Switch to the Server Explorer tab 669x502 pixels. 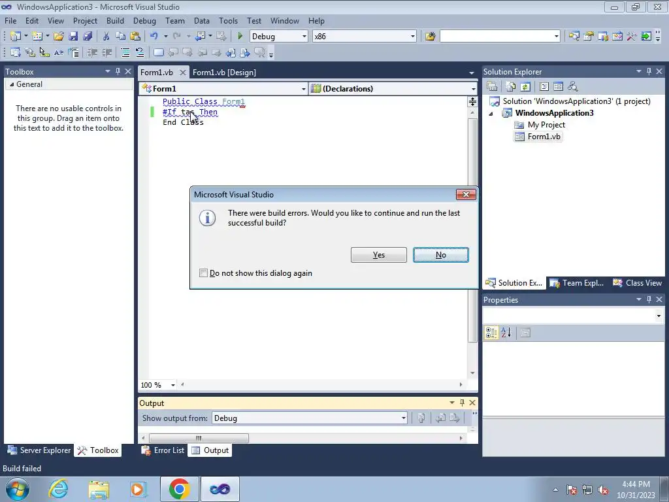click(x=39, y=450)
